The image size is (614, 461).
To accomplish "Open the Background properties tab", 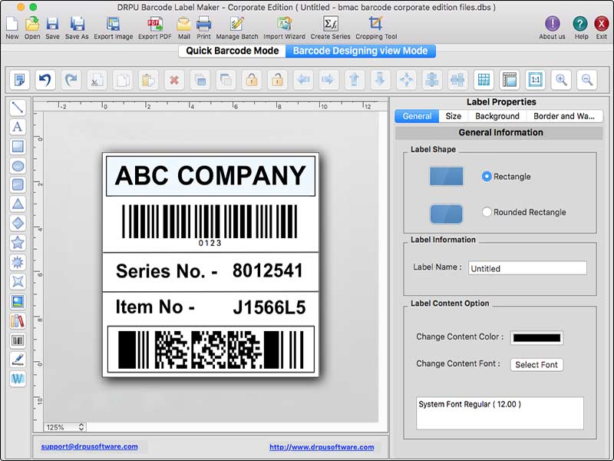I will coord(497,116).
